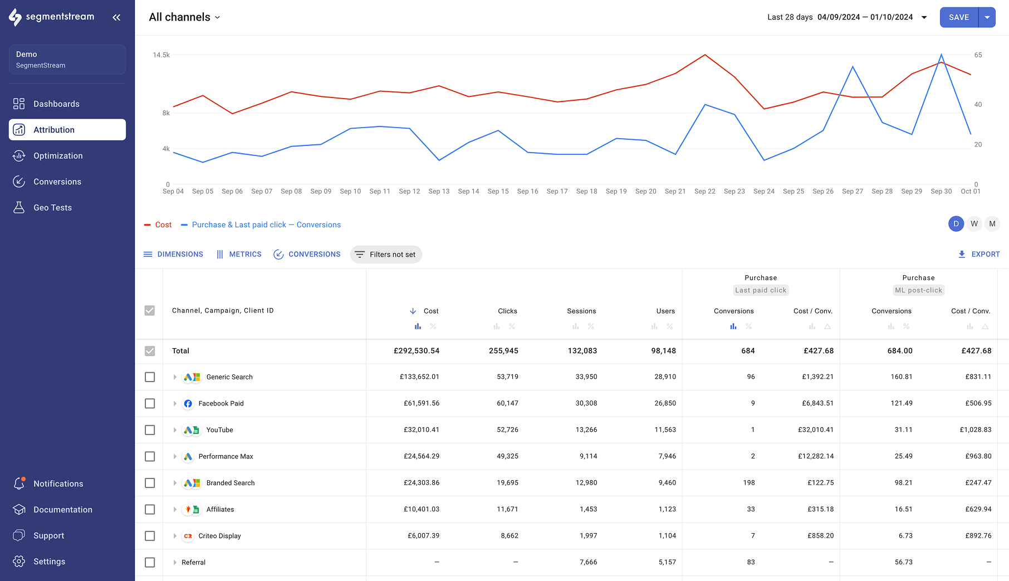Click the Users column bar chart icon
The height and width of the screenshot is (581, 1009).
[654, 326]
